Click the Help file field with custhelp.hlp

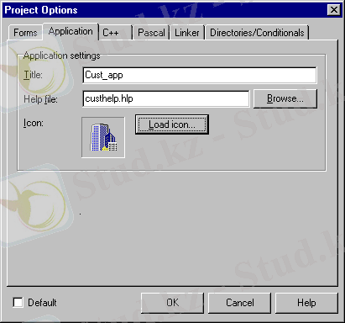point(166,98)
